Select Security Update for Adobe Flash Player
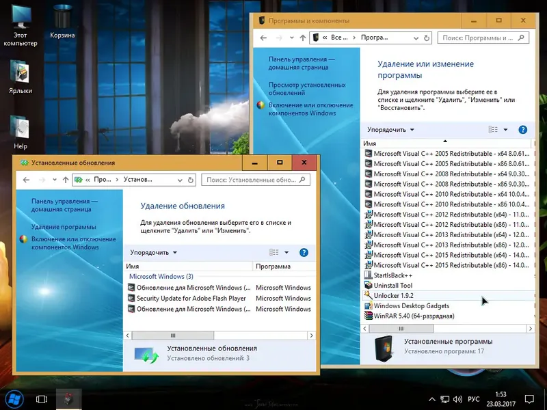Screen dimensions: 547x410 pos(219,299)
